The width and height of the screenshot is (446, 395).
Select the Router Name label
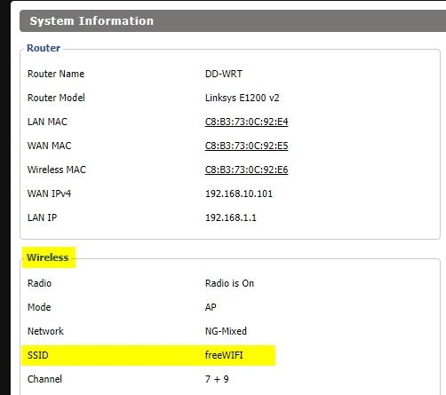coord(56,74)
